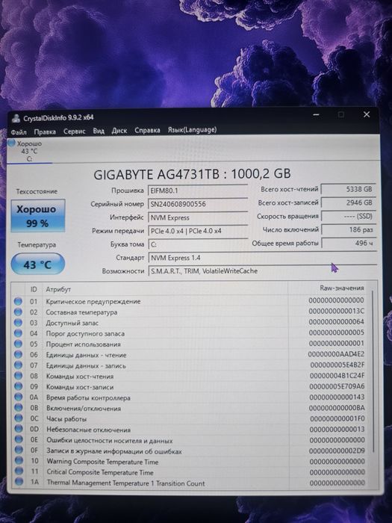Click the Возможности field with S.M.A.R.T., TRIM
392x523 pixels.
[x=262, y=270]
